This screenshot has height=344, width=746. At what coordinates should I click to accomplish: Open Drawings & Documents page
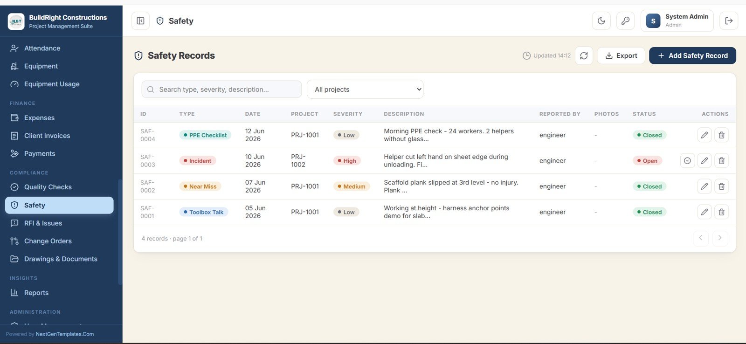[x=59, y=259]
